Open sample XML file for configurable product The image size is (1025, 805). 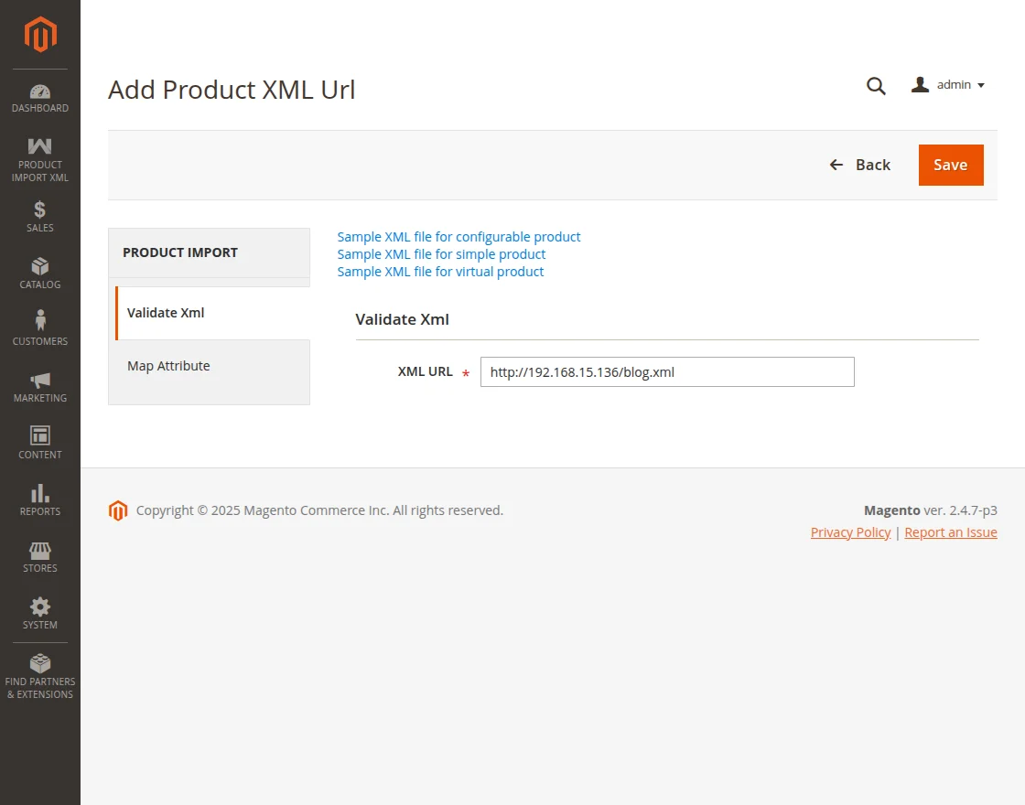pos(459,237)
